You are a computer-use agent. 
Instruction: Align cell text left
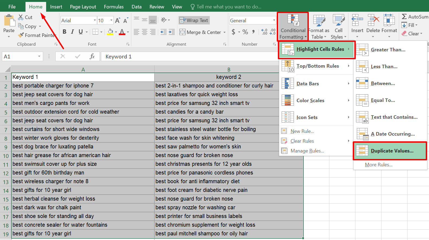(136, 32)
